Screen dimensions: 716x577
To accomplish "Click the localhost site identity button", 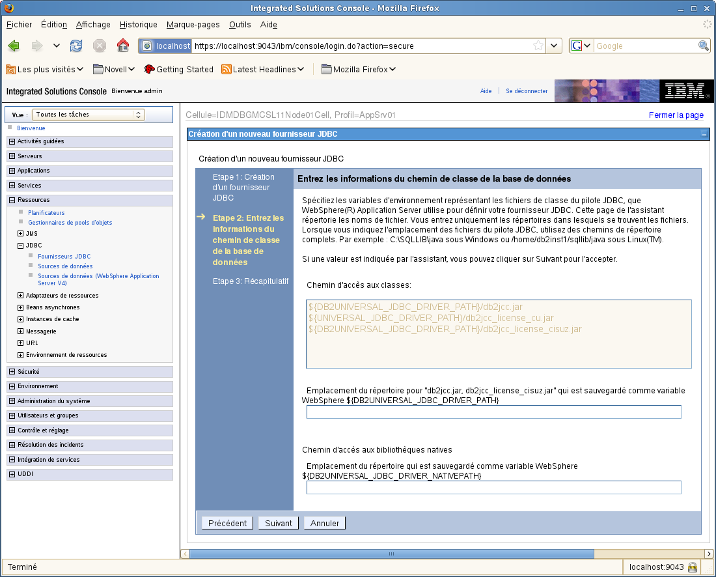I will point(165,46).
